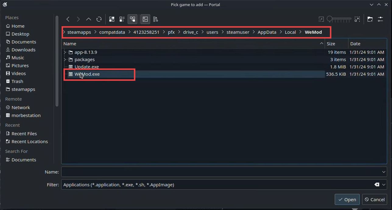The height and width of the screenshot is (210, 392).
Task: Open the KDE window menu icon
Action: pos(5,5)
